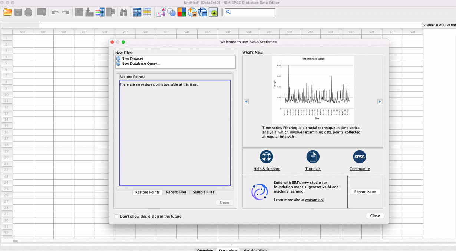Click the Undo arrow in the toolbar
456x251 pixels.
(x=55, y=12)
